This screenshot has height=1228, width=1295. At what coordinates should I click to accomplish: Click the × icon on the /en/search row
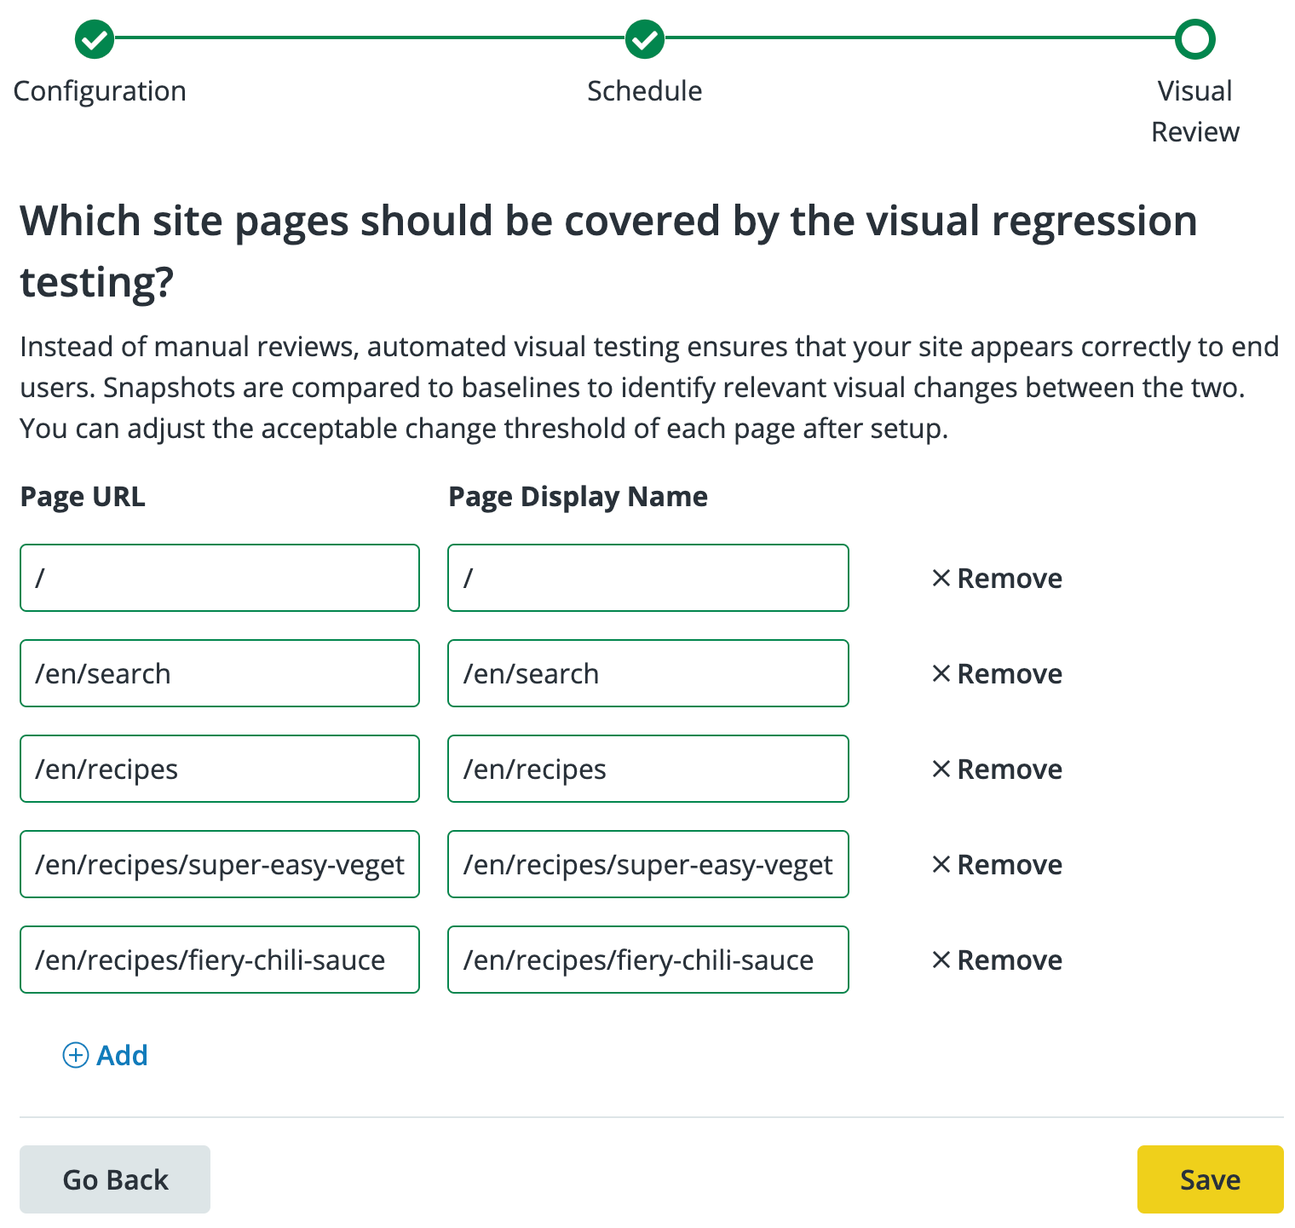[942, 673]
